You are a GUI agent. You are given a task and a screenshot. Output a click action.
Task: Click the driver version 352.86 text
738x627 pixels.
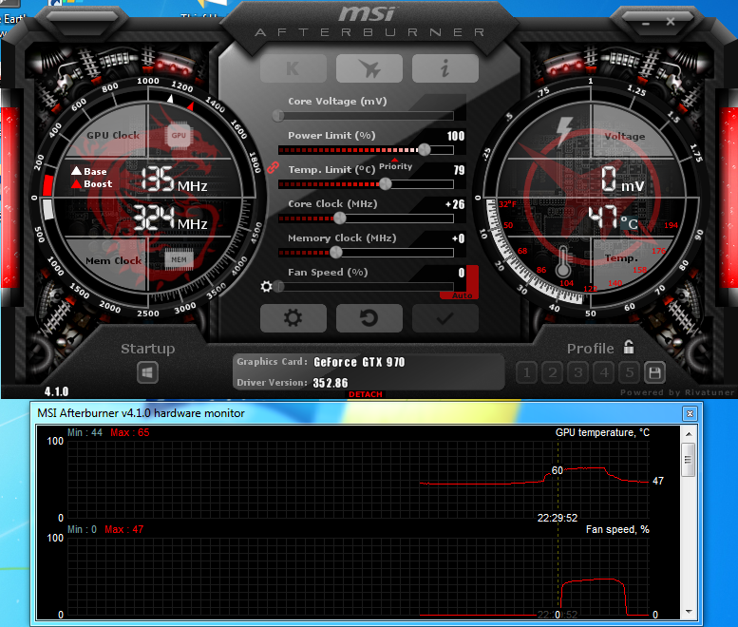pos(331,383)
